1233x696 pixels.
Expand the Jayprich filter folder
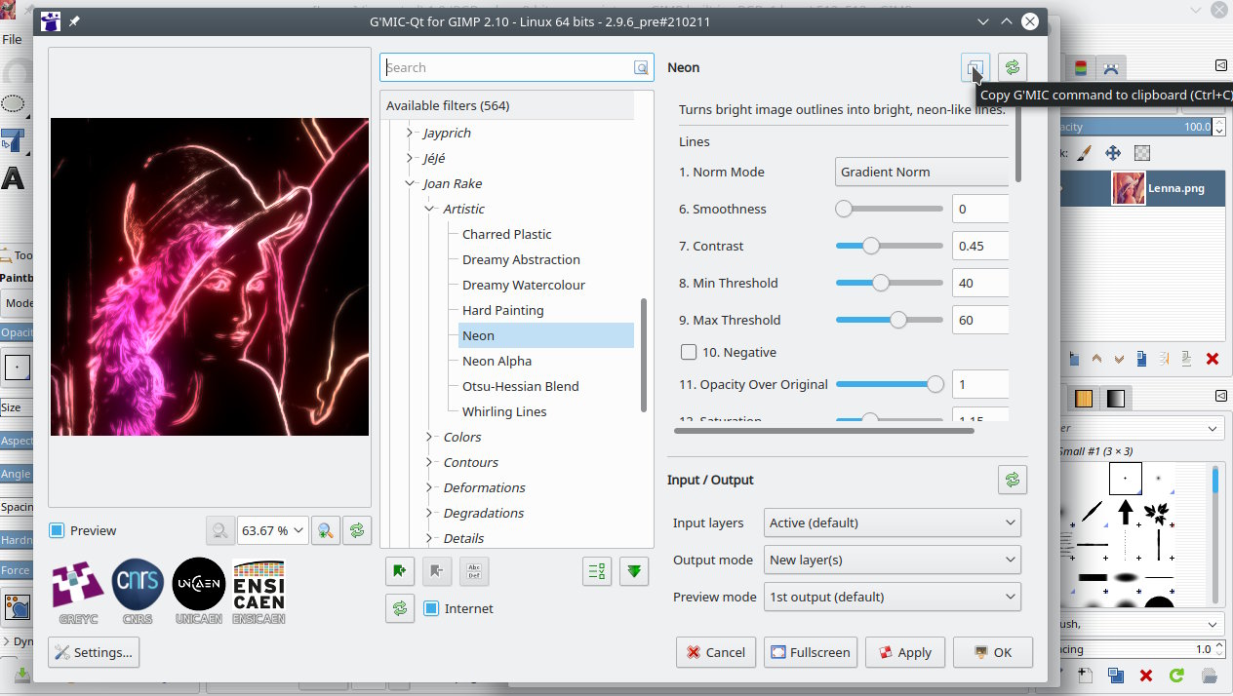[x=410, y=133]
